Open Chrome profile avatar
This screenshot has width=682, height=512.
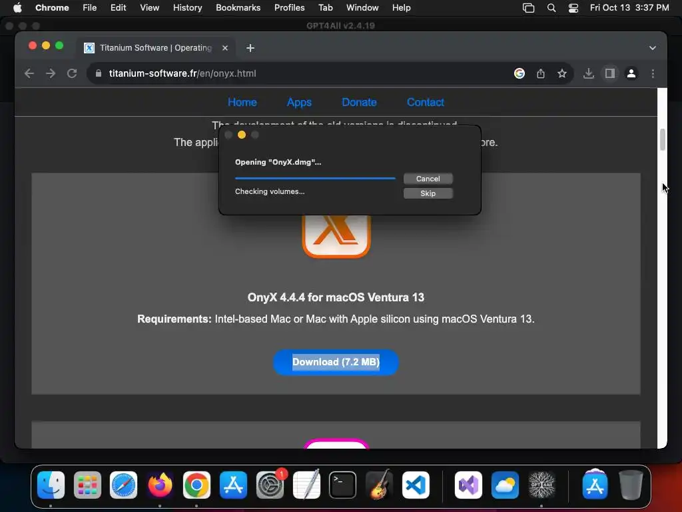(631, 73)
